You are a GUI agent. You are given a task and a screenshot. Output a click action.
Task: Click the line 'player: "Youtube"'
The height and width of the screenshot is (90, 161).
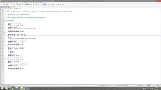tap(14, 61)
